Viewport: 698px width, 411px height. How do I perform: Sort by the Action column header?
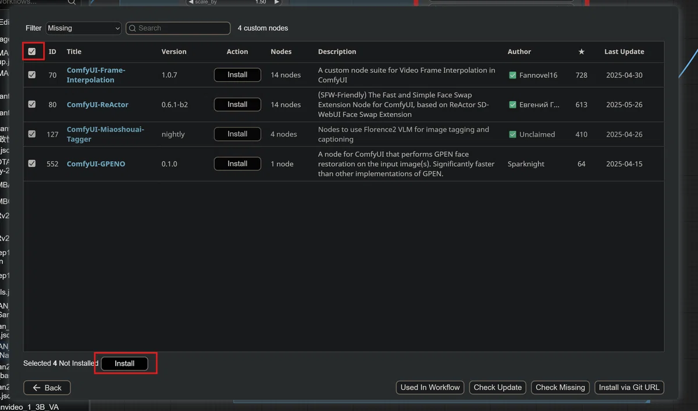(237, 52)
